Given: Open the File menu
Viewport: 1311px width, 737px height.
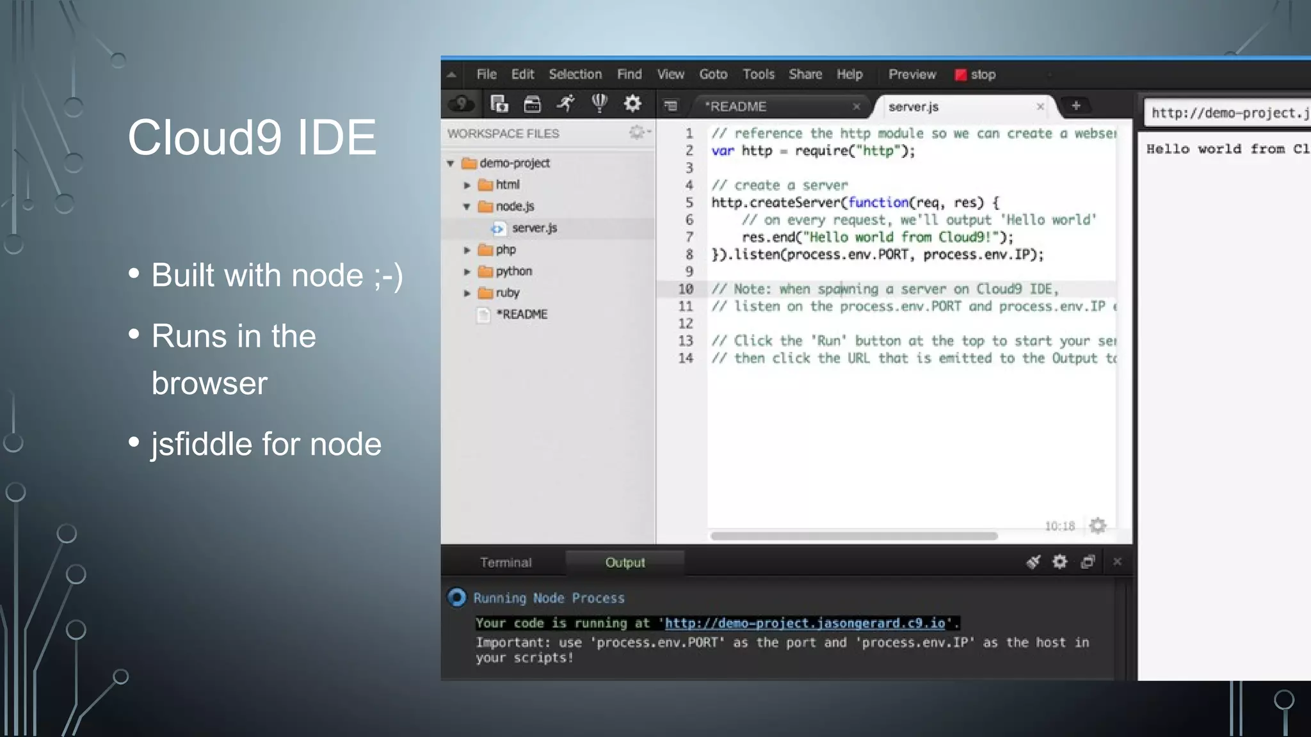Looking at the screenshot, I should tap(487, 74).
